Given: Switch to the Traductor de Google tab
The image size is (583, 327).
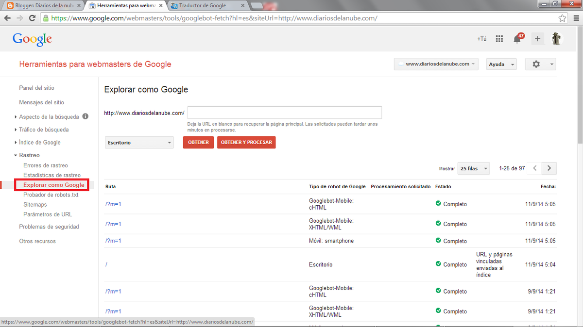Looking at the screenshot, I should [206, 5].
